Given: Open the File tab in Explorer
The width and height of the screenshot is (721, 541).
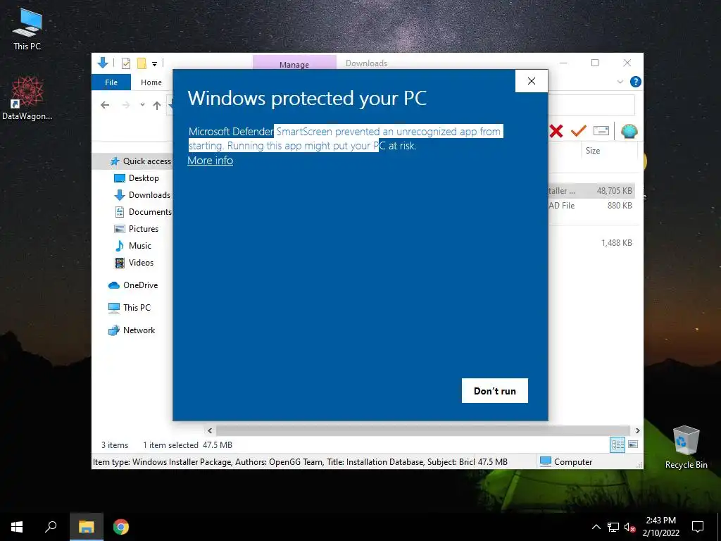Looking at the screenshot, I should [111, 82].
